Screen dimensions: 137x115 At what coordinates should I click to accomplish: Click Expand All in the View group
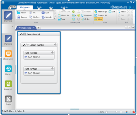pyautogui.click(x=101, y=16)
